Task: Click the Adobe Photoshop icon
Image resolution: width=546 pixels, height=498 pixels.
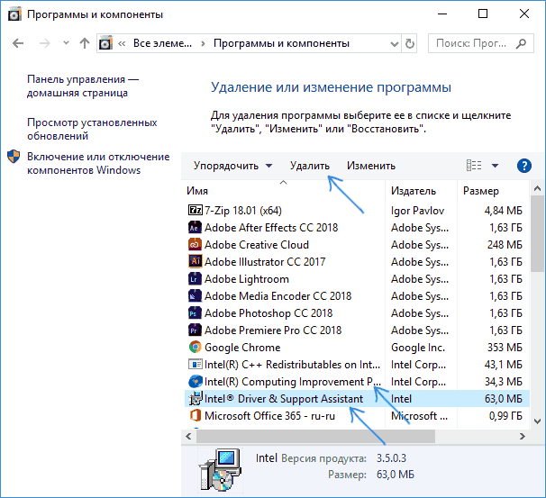Action: point(195,312)
